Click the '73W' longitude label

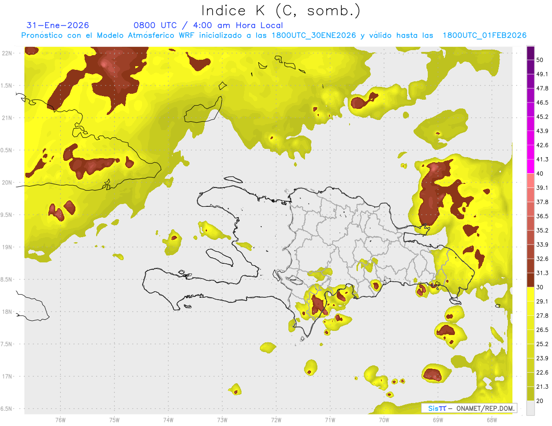[222, 420]
